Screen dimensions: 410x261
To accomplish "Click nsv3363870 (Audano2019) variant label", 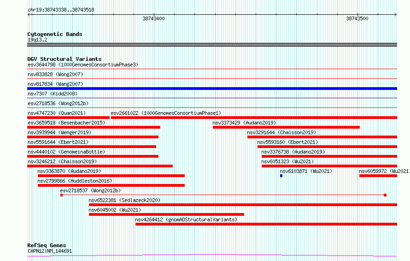I will 69,171.
